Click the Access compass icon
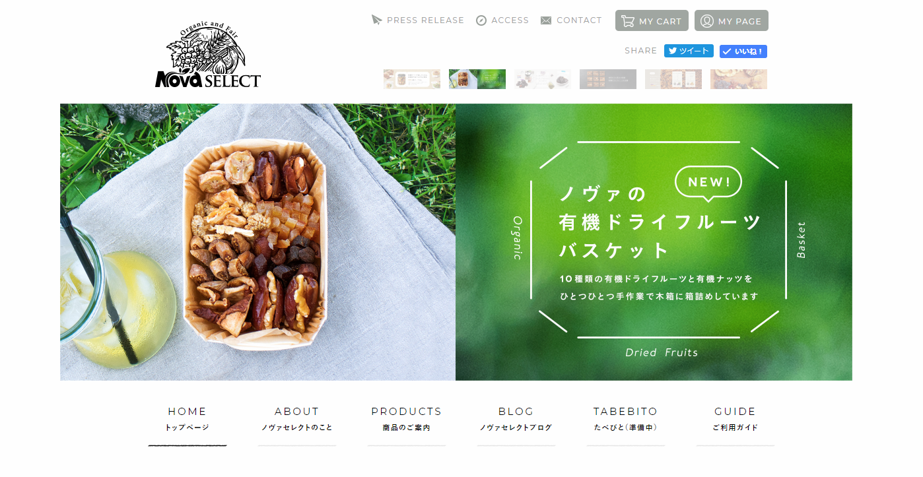This screenshot has height=477, width=923. point(481,20)
